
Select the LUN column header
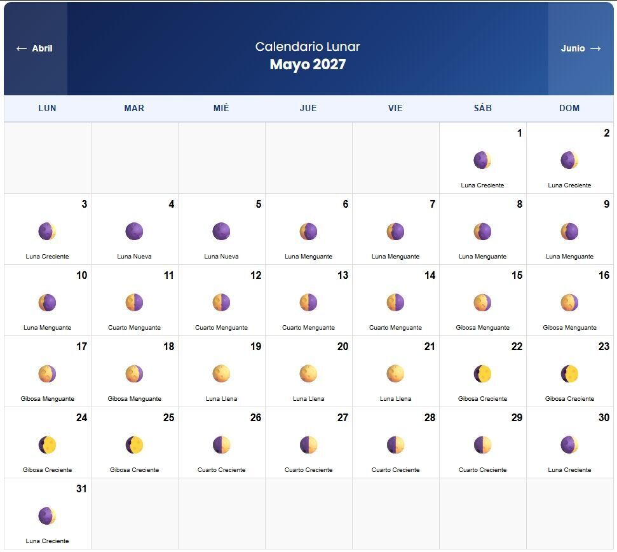point(47,108)
